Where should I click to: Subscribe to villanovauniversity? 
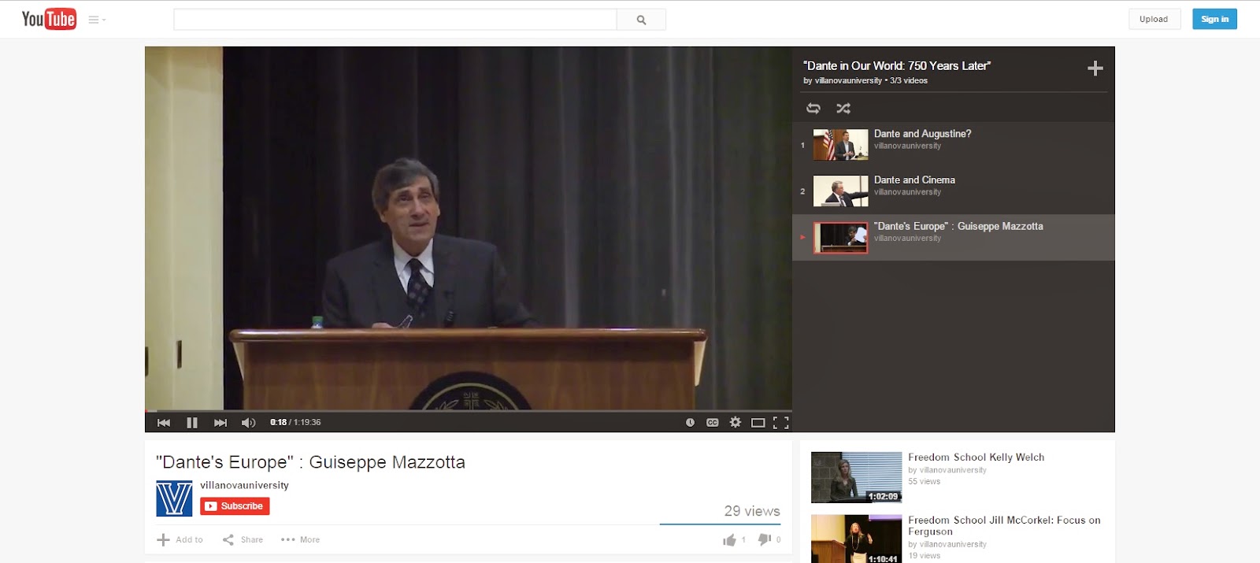coord(235,506)
